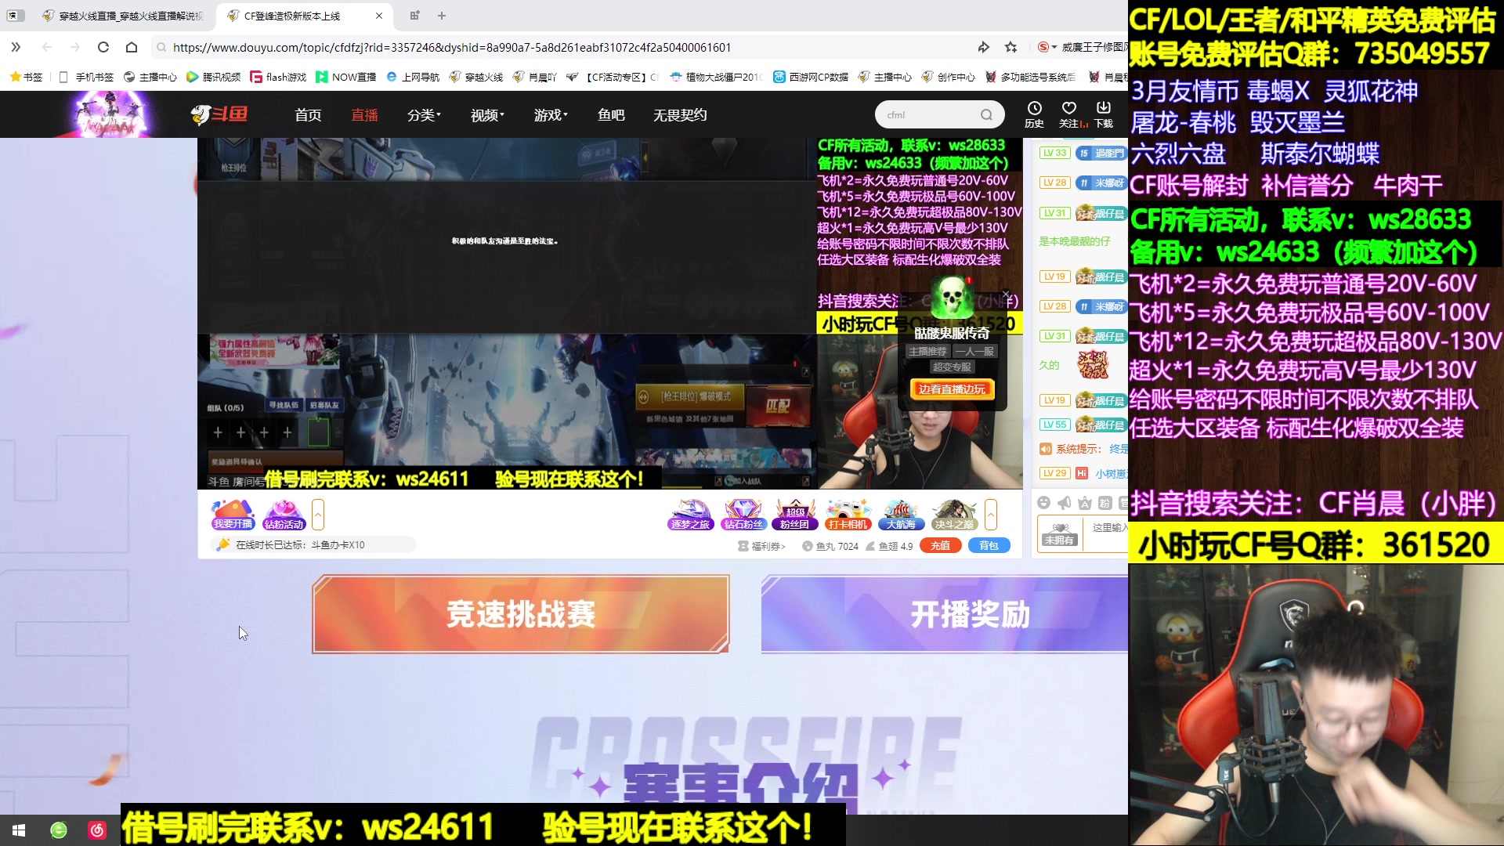Open the 决斗之巅 icon

954,515
